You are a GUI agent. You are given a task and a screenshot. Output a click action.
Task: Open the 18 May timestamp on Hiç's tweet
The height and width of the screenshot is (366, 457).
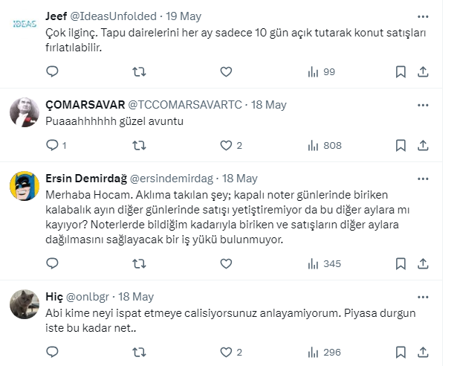pyautogui.click(x=136, y=296)
